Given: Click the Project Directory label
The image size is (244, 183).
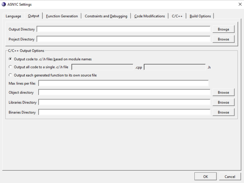Looking at the screenshot, I should point(21,39).
